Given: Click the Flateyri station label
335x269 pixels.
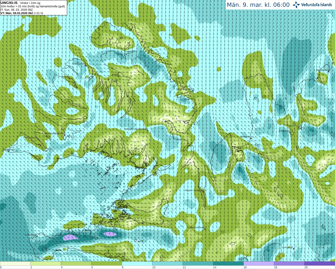Looking at the screenshot, I should point(65,77).
